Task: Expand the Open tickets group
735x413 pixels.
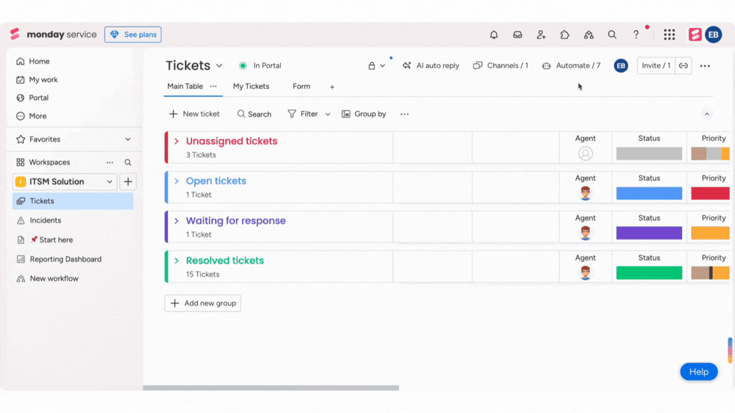Action: pos(177,181)
